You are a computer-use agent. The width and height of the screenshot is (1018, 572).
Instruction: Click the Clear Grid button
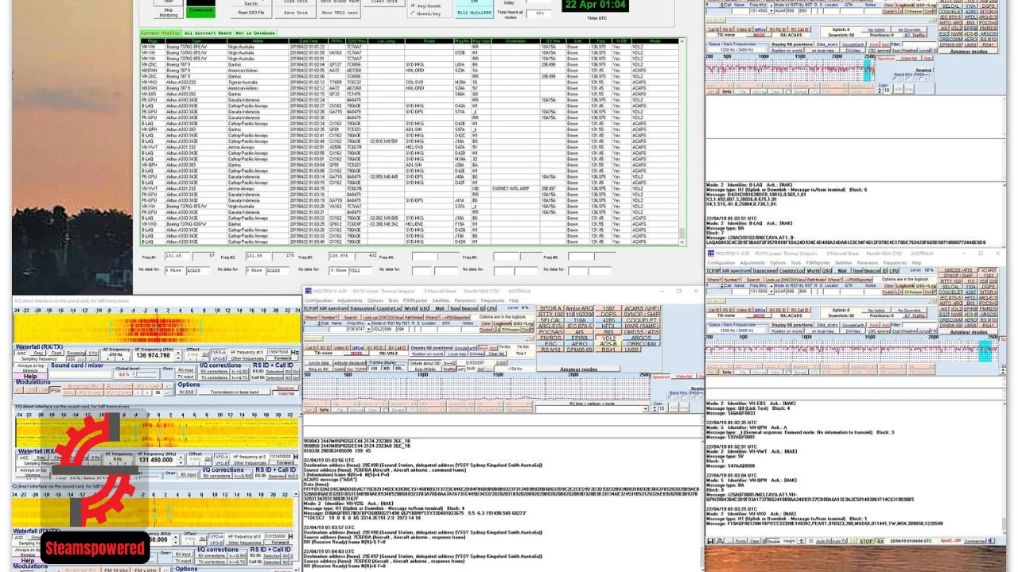point(384,3)
